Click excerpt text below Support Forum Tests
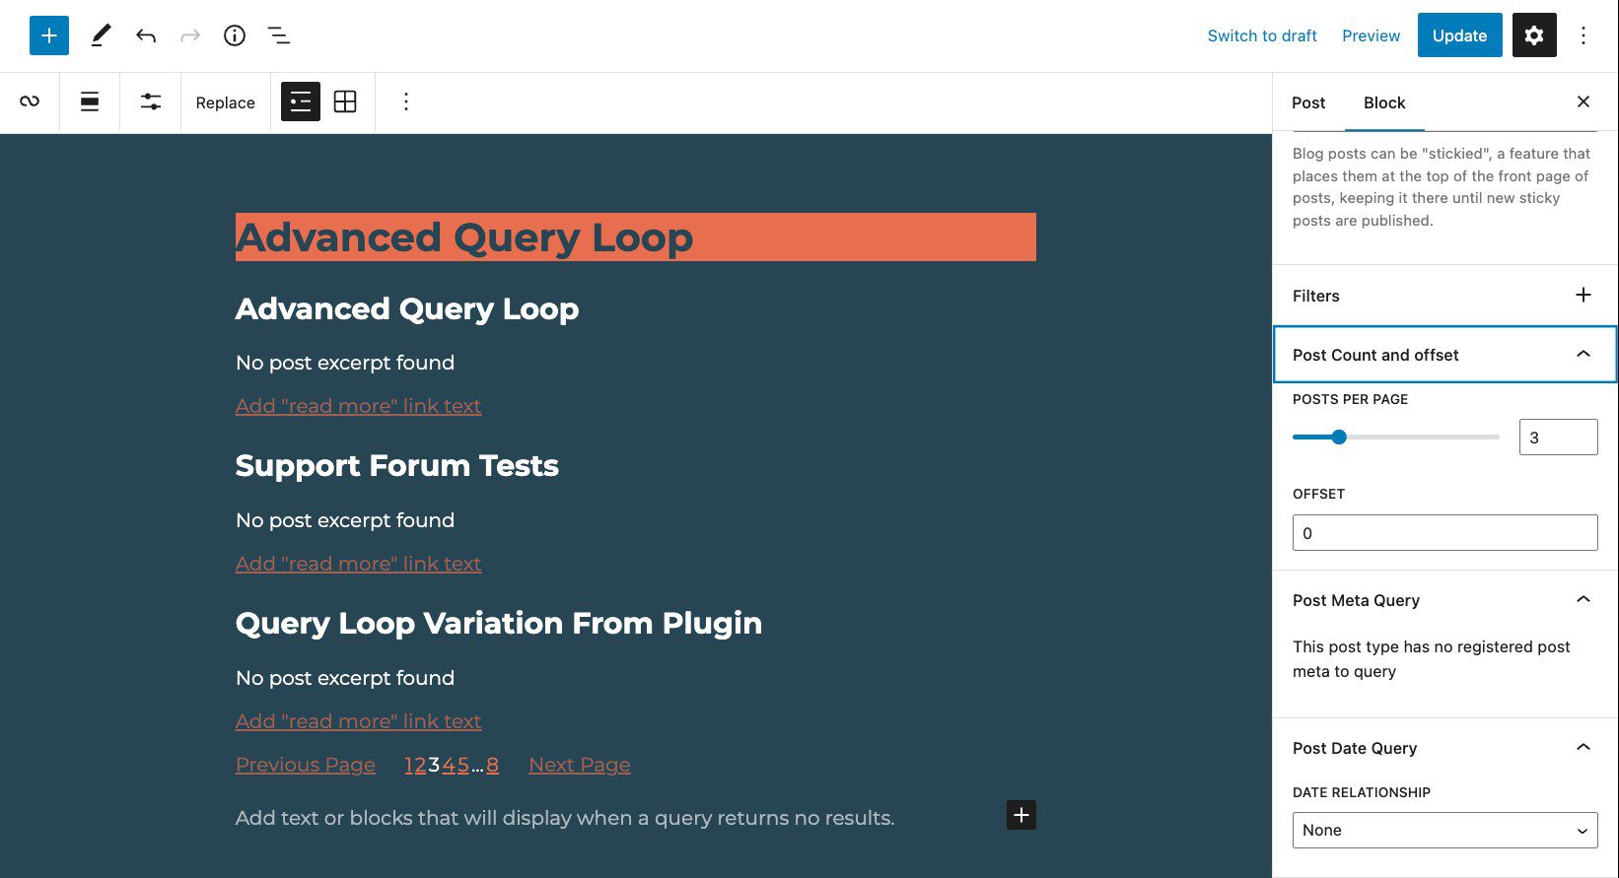The width and height of the screenshot is (1619, 878). [x=345, y=520]
